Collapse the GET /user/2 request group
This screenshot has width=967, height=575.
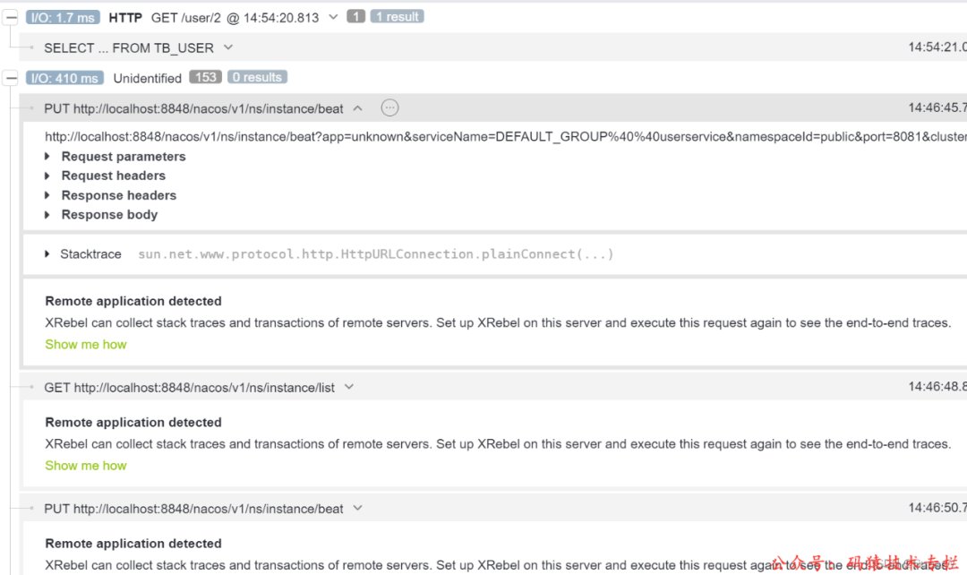(x=11, y=17)
